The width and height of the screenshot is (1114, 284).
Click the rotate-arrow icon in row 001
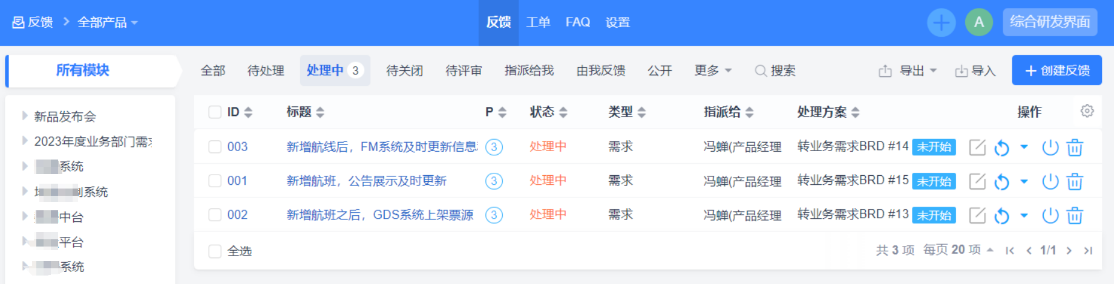1001,182
